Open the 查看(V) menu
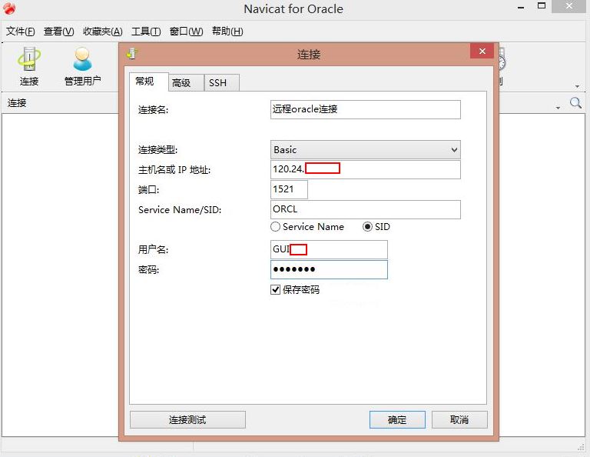 (58, 32)
